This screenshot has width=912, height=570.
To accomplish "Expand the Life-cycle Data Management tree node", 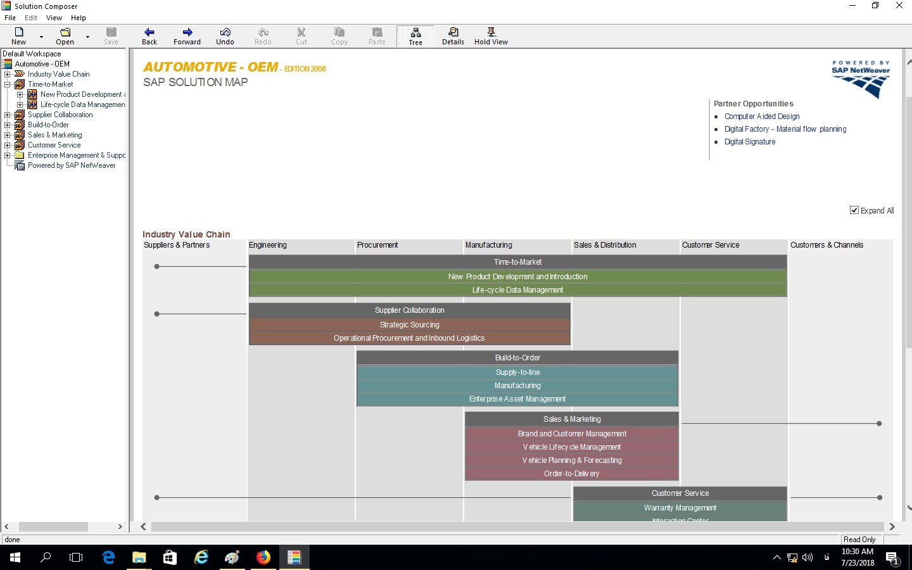I will pyautogui.click(x=20, y=104).
